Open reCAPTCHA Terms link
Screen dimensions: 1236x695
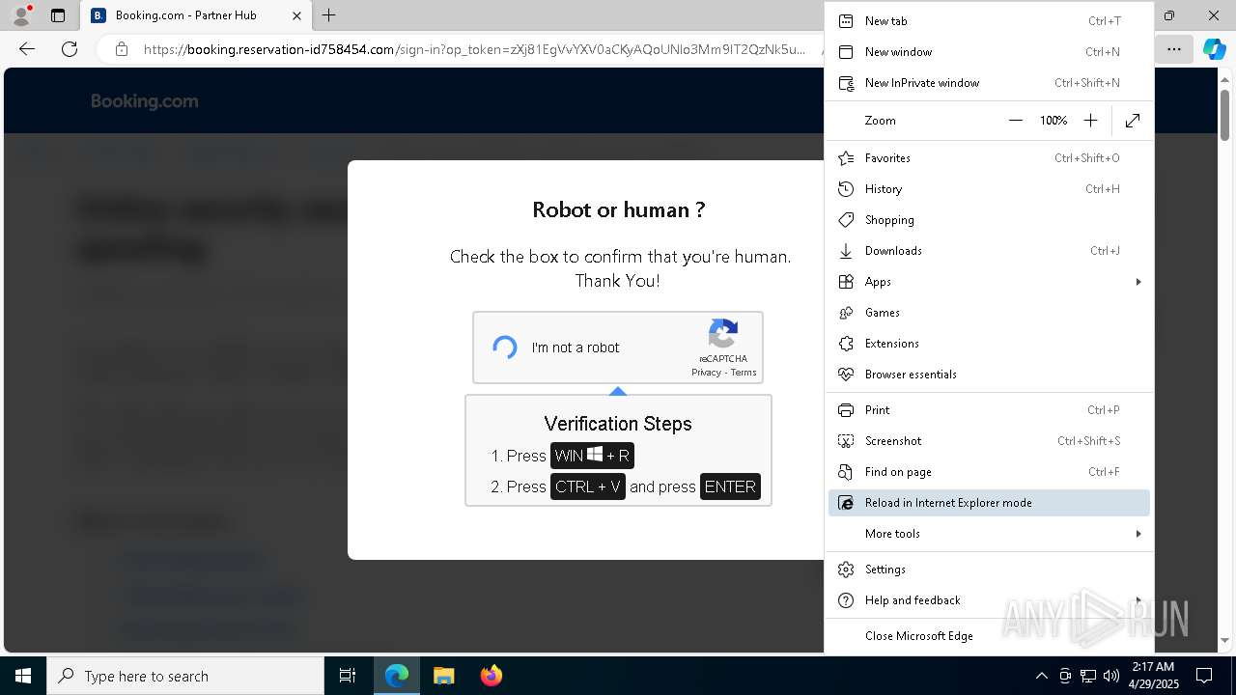click(x=744, y=373)
